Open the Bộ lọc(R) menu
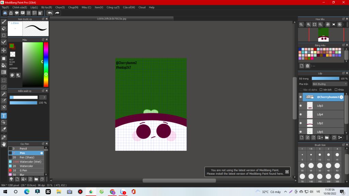 46,7
